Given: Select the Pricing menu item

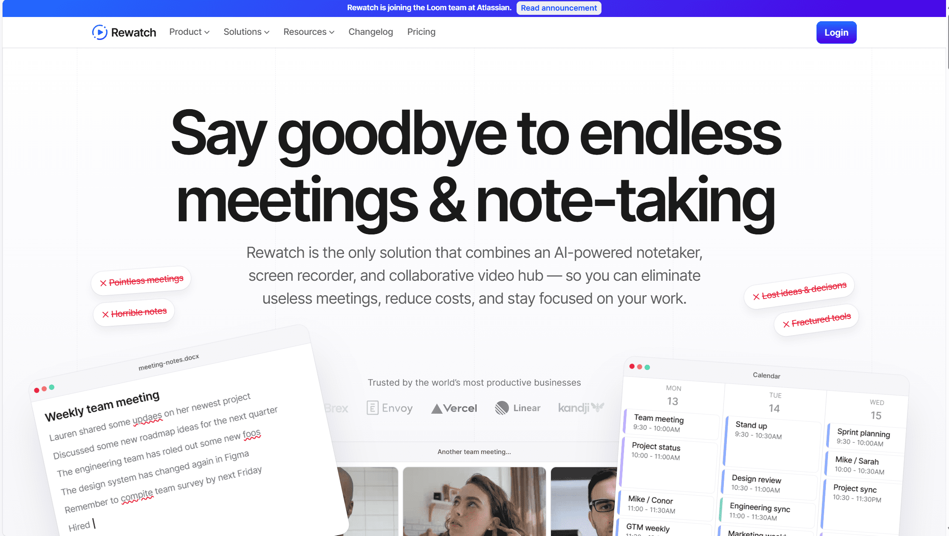Looking at the screenshot, I should pyautogui.click(x=421, y=32).
